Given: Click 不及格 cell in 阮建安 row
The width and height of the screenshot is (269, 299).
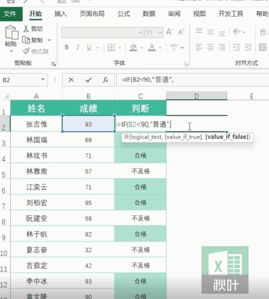Looking at the screenshot, I should (141, 218).
